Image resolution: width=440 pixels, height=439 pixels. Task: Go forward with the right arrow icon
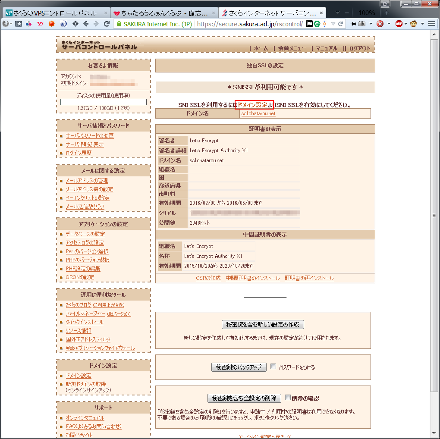(x=96, y=24)
